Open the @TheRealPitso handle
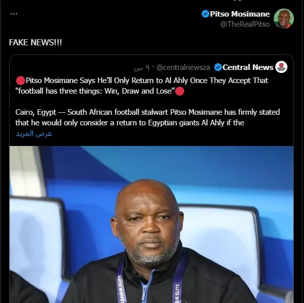 pyautogui.click(x=245, y=24)
